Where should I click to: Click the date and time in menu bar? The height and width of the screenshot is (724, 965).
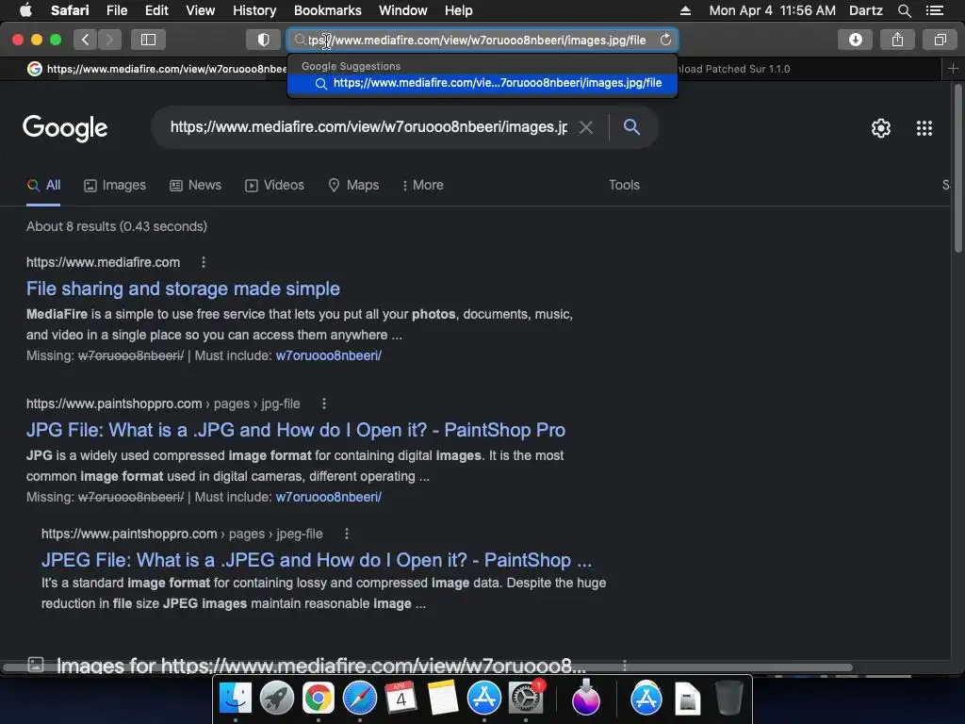pos(772,10)
